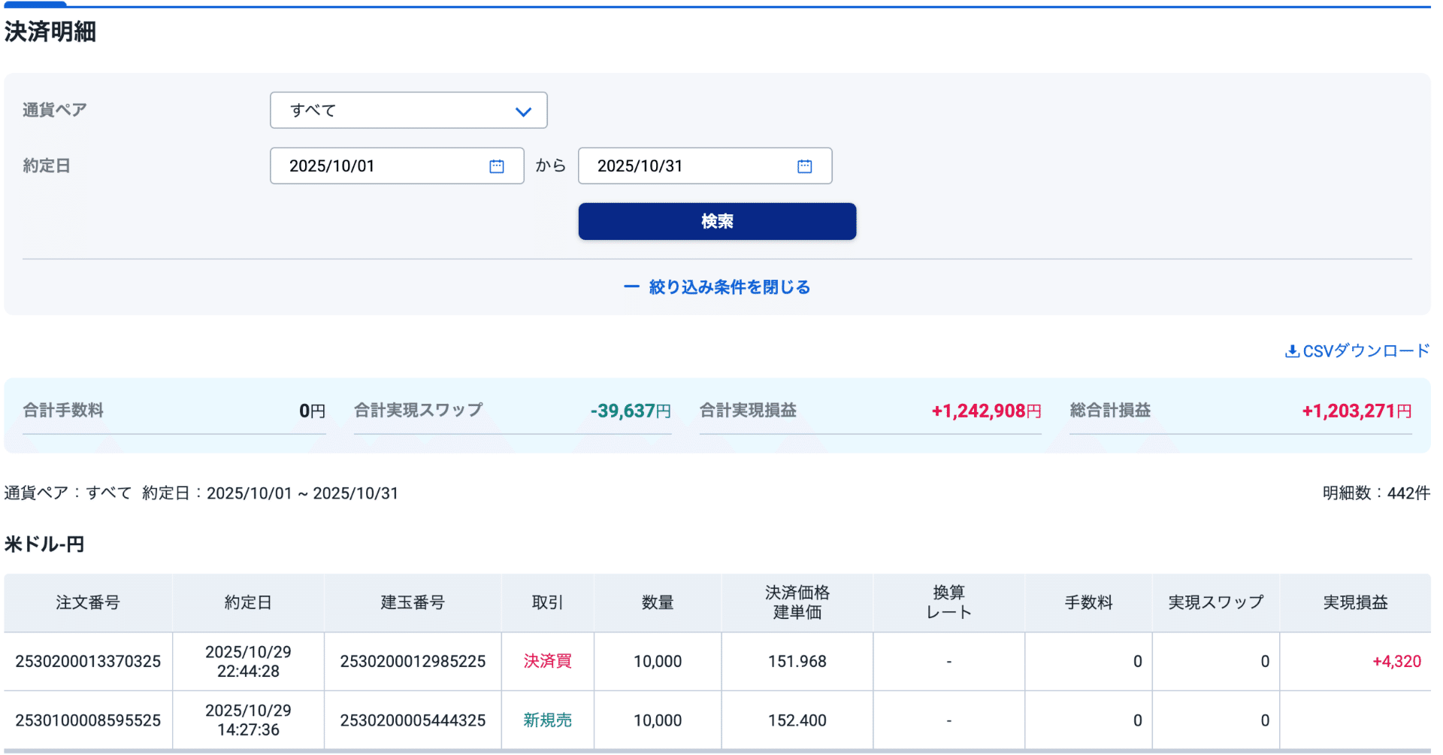Click the 実現損益 column header
This screenshot has width=1443, height=755.
click(x=1356, y=602)
